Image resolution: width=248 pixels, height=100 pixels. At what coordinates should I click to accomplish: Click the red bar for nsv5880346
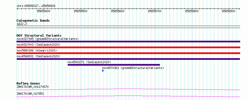click(128, 53)
